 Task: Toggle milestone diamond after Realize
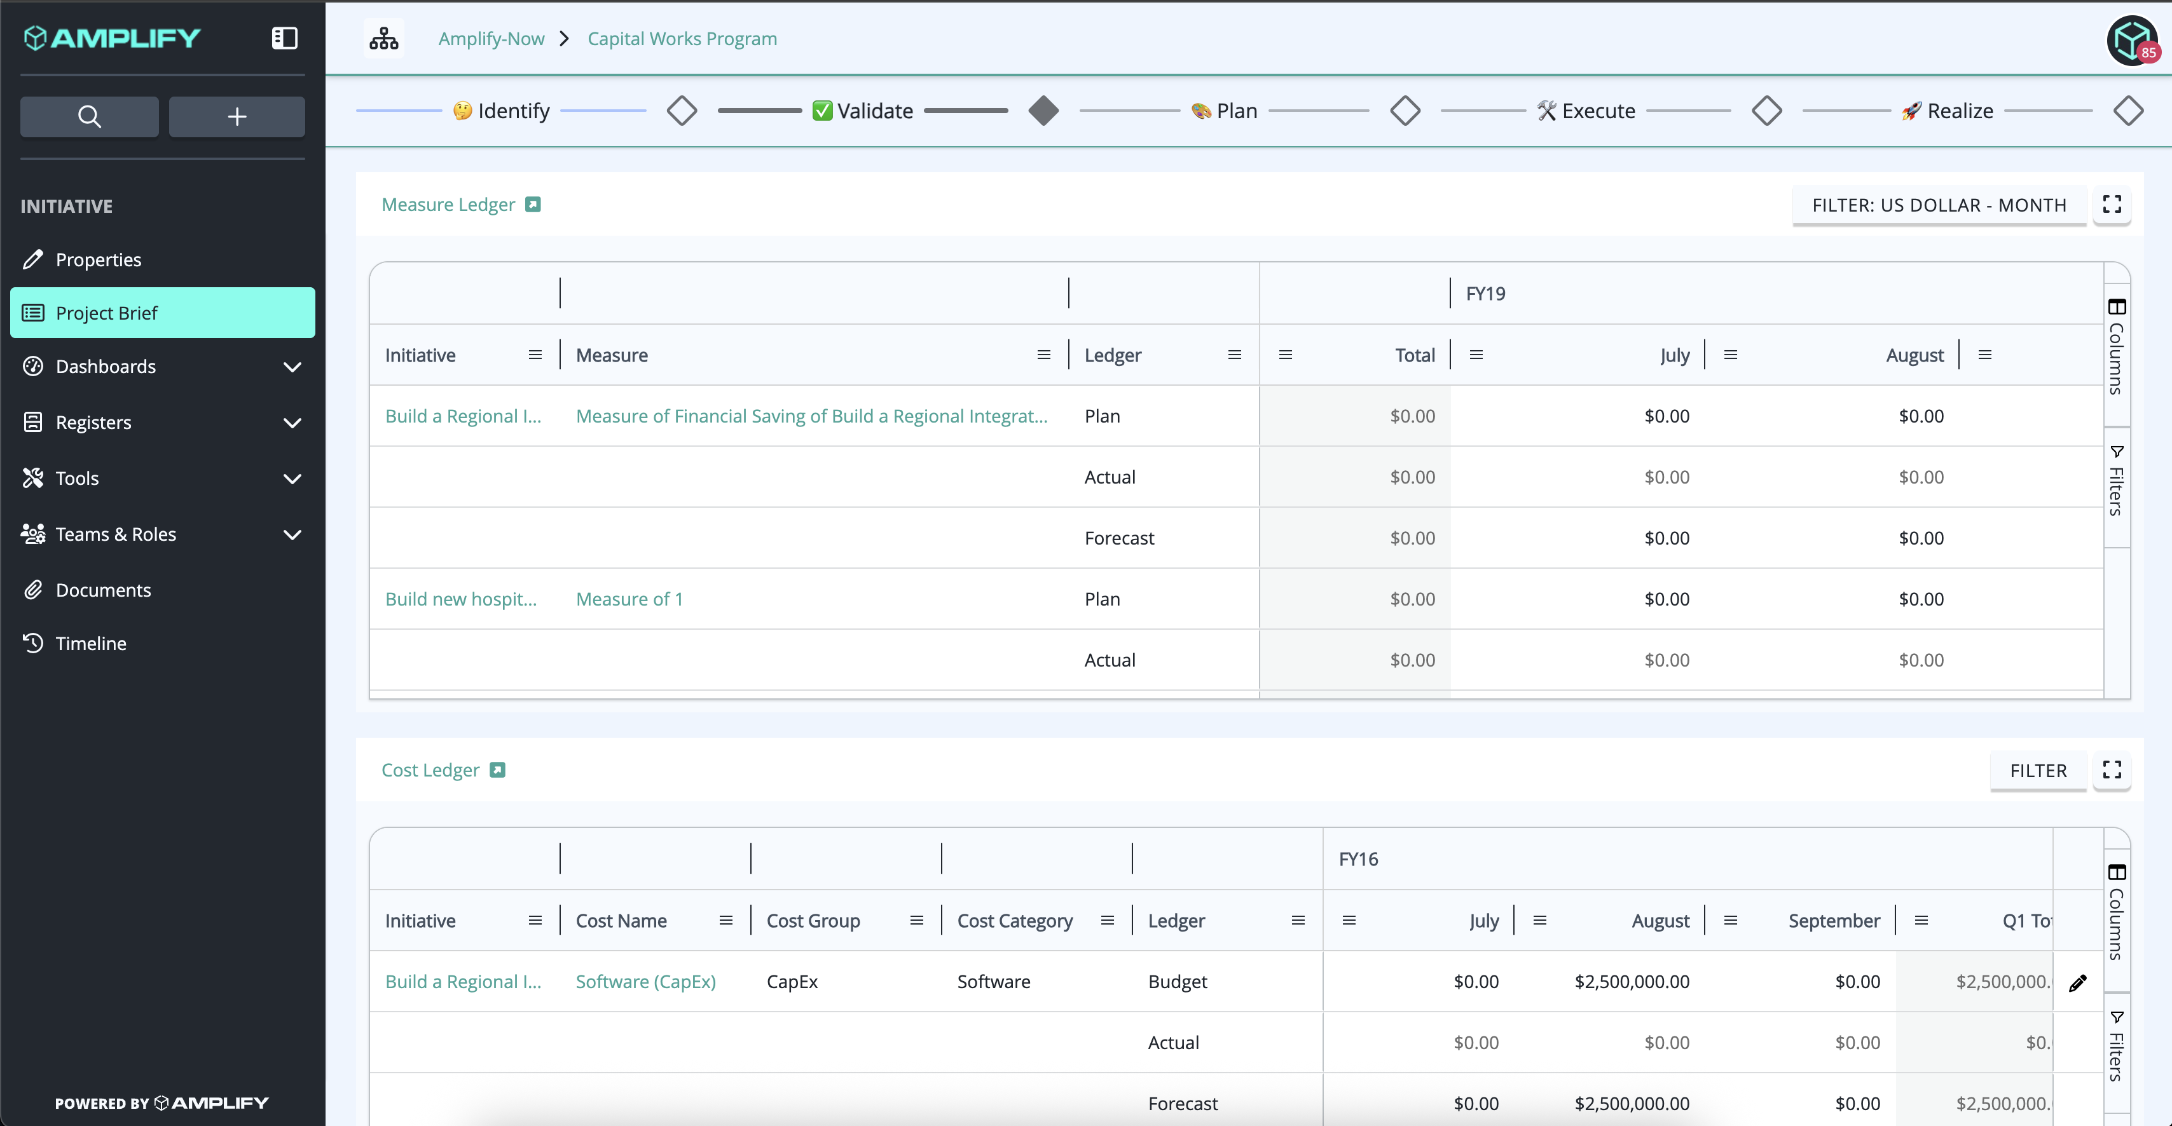click(2129, 111)
